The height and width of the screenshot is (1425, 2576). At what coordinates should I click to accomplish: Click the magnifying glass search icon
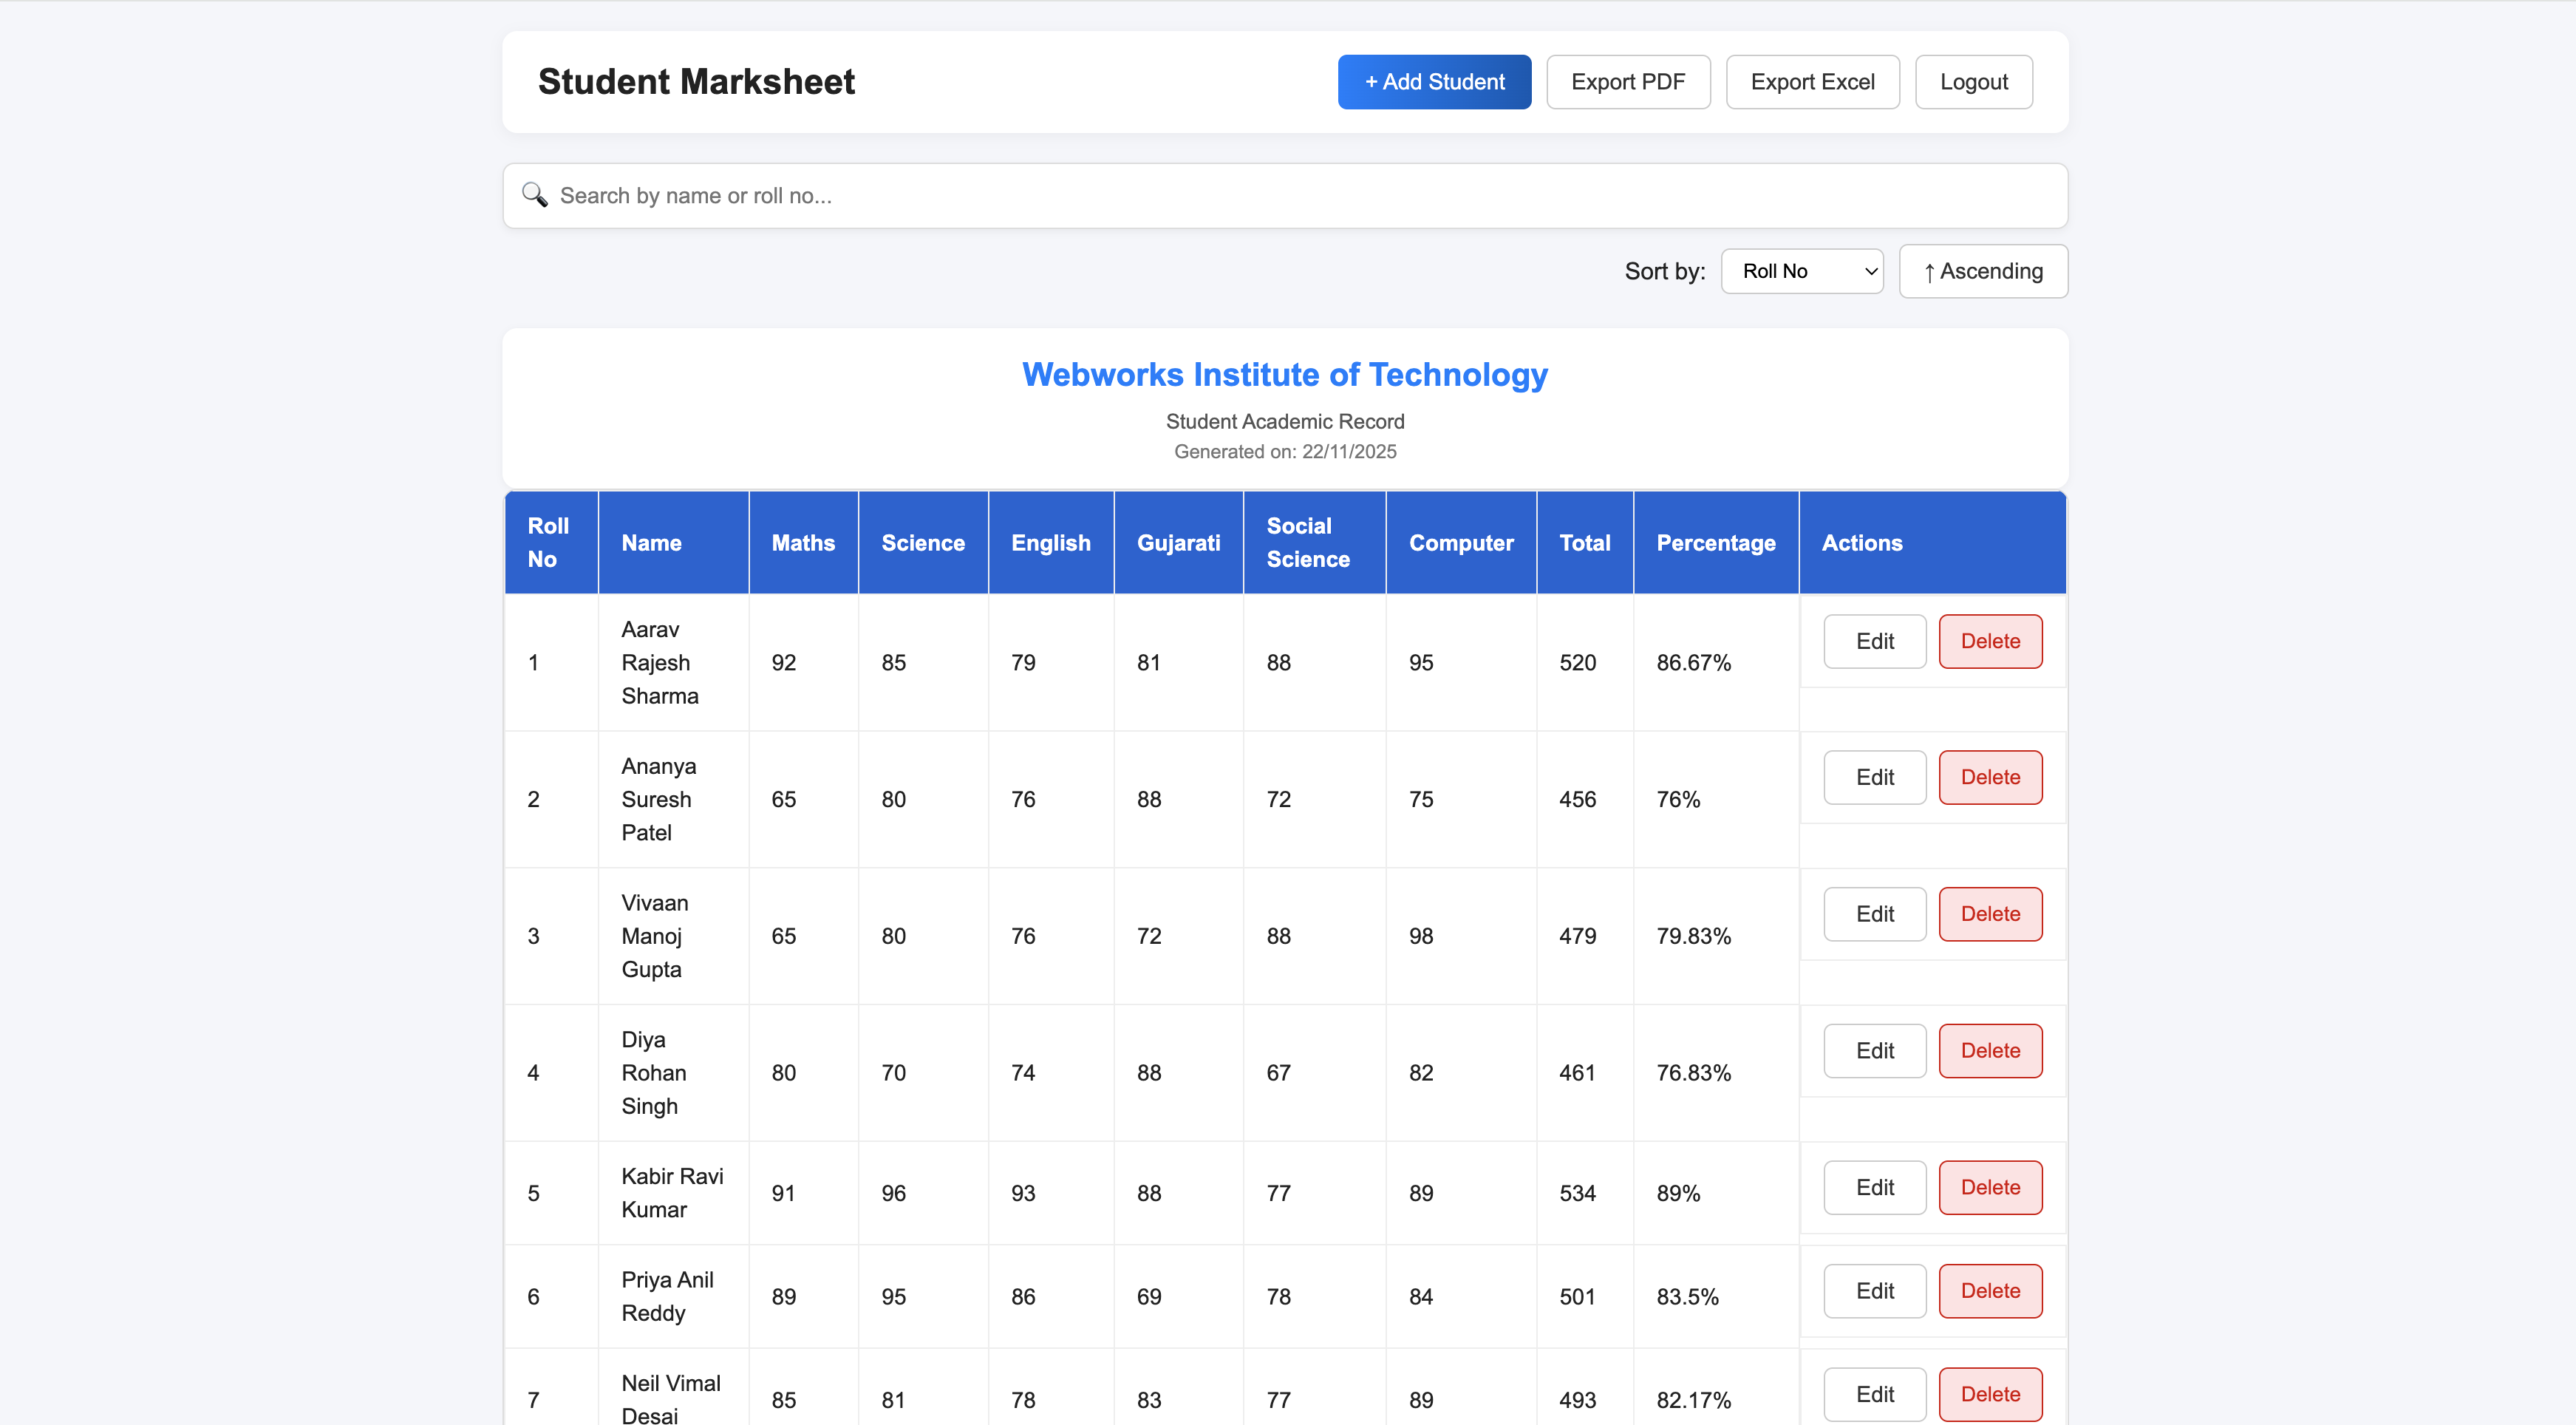pyautogui.click(x=534, y=195)
